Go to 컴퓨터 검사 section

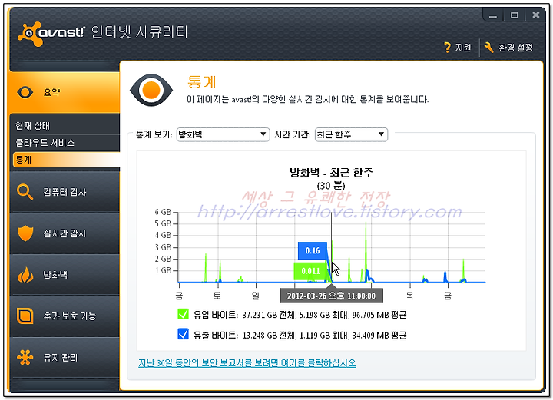(65, 192)
